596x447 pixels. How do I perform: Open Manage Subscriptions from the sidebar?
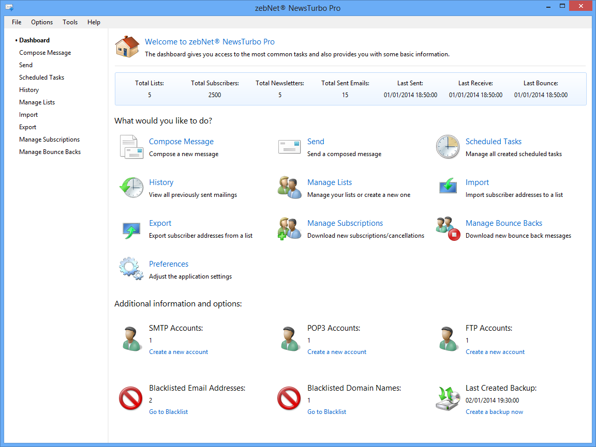[50, 140]
